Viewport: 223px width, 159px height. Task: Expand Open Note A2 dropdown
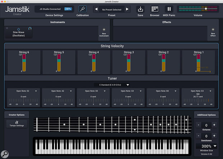(71, 91)
